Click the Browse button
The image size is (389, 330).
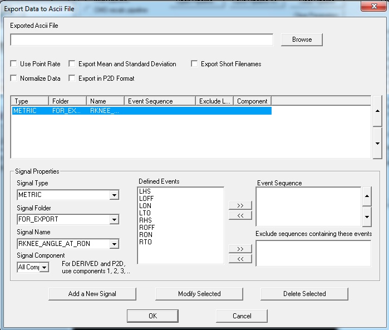302,40
